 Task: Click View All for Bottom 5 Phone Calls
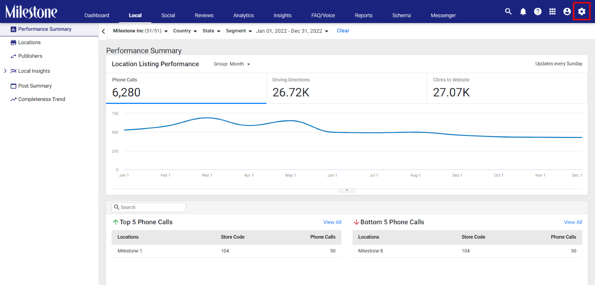pyautogui.click(x=573, y=222)
